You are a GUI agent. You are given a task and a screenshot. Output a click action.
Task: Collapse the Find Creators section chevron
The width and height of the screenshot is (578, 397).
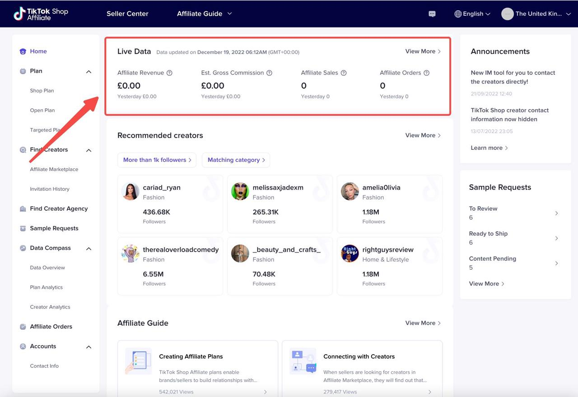[89, 150]
